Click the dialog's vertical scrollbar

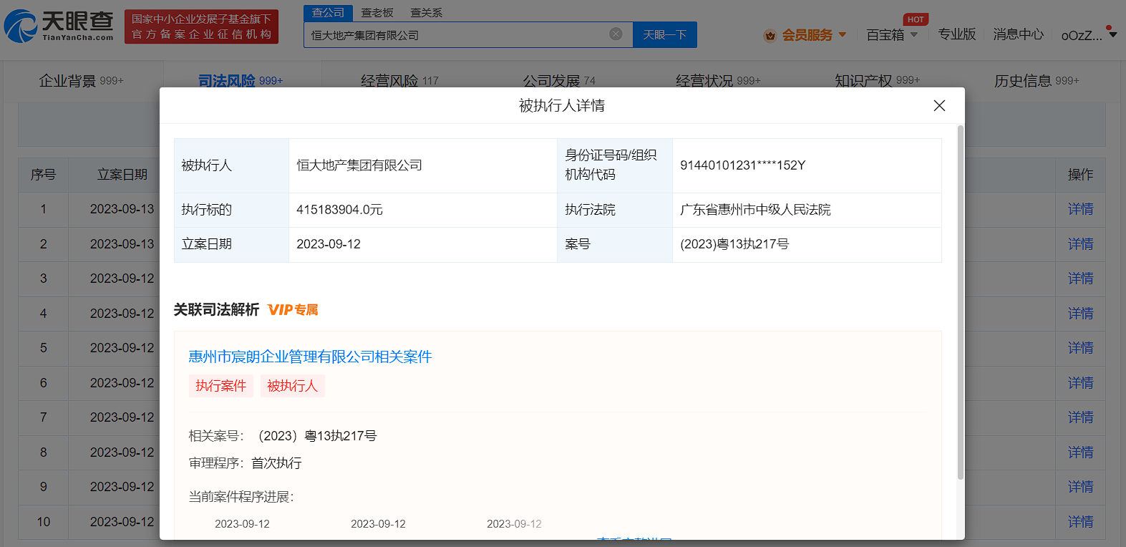(x=960, y=301)
